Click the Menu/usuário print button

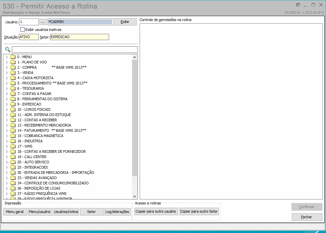point(40,212)
